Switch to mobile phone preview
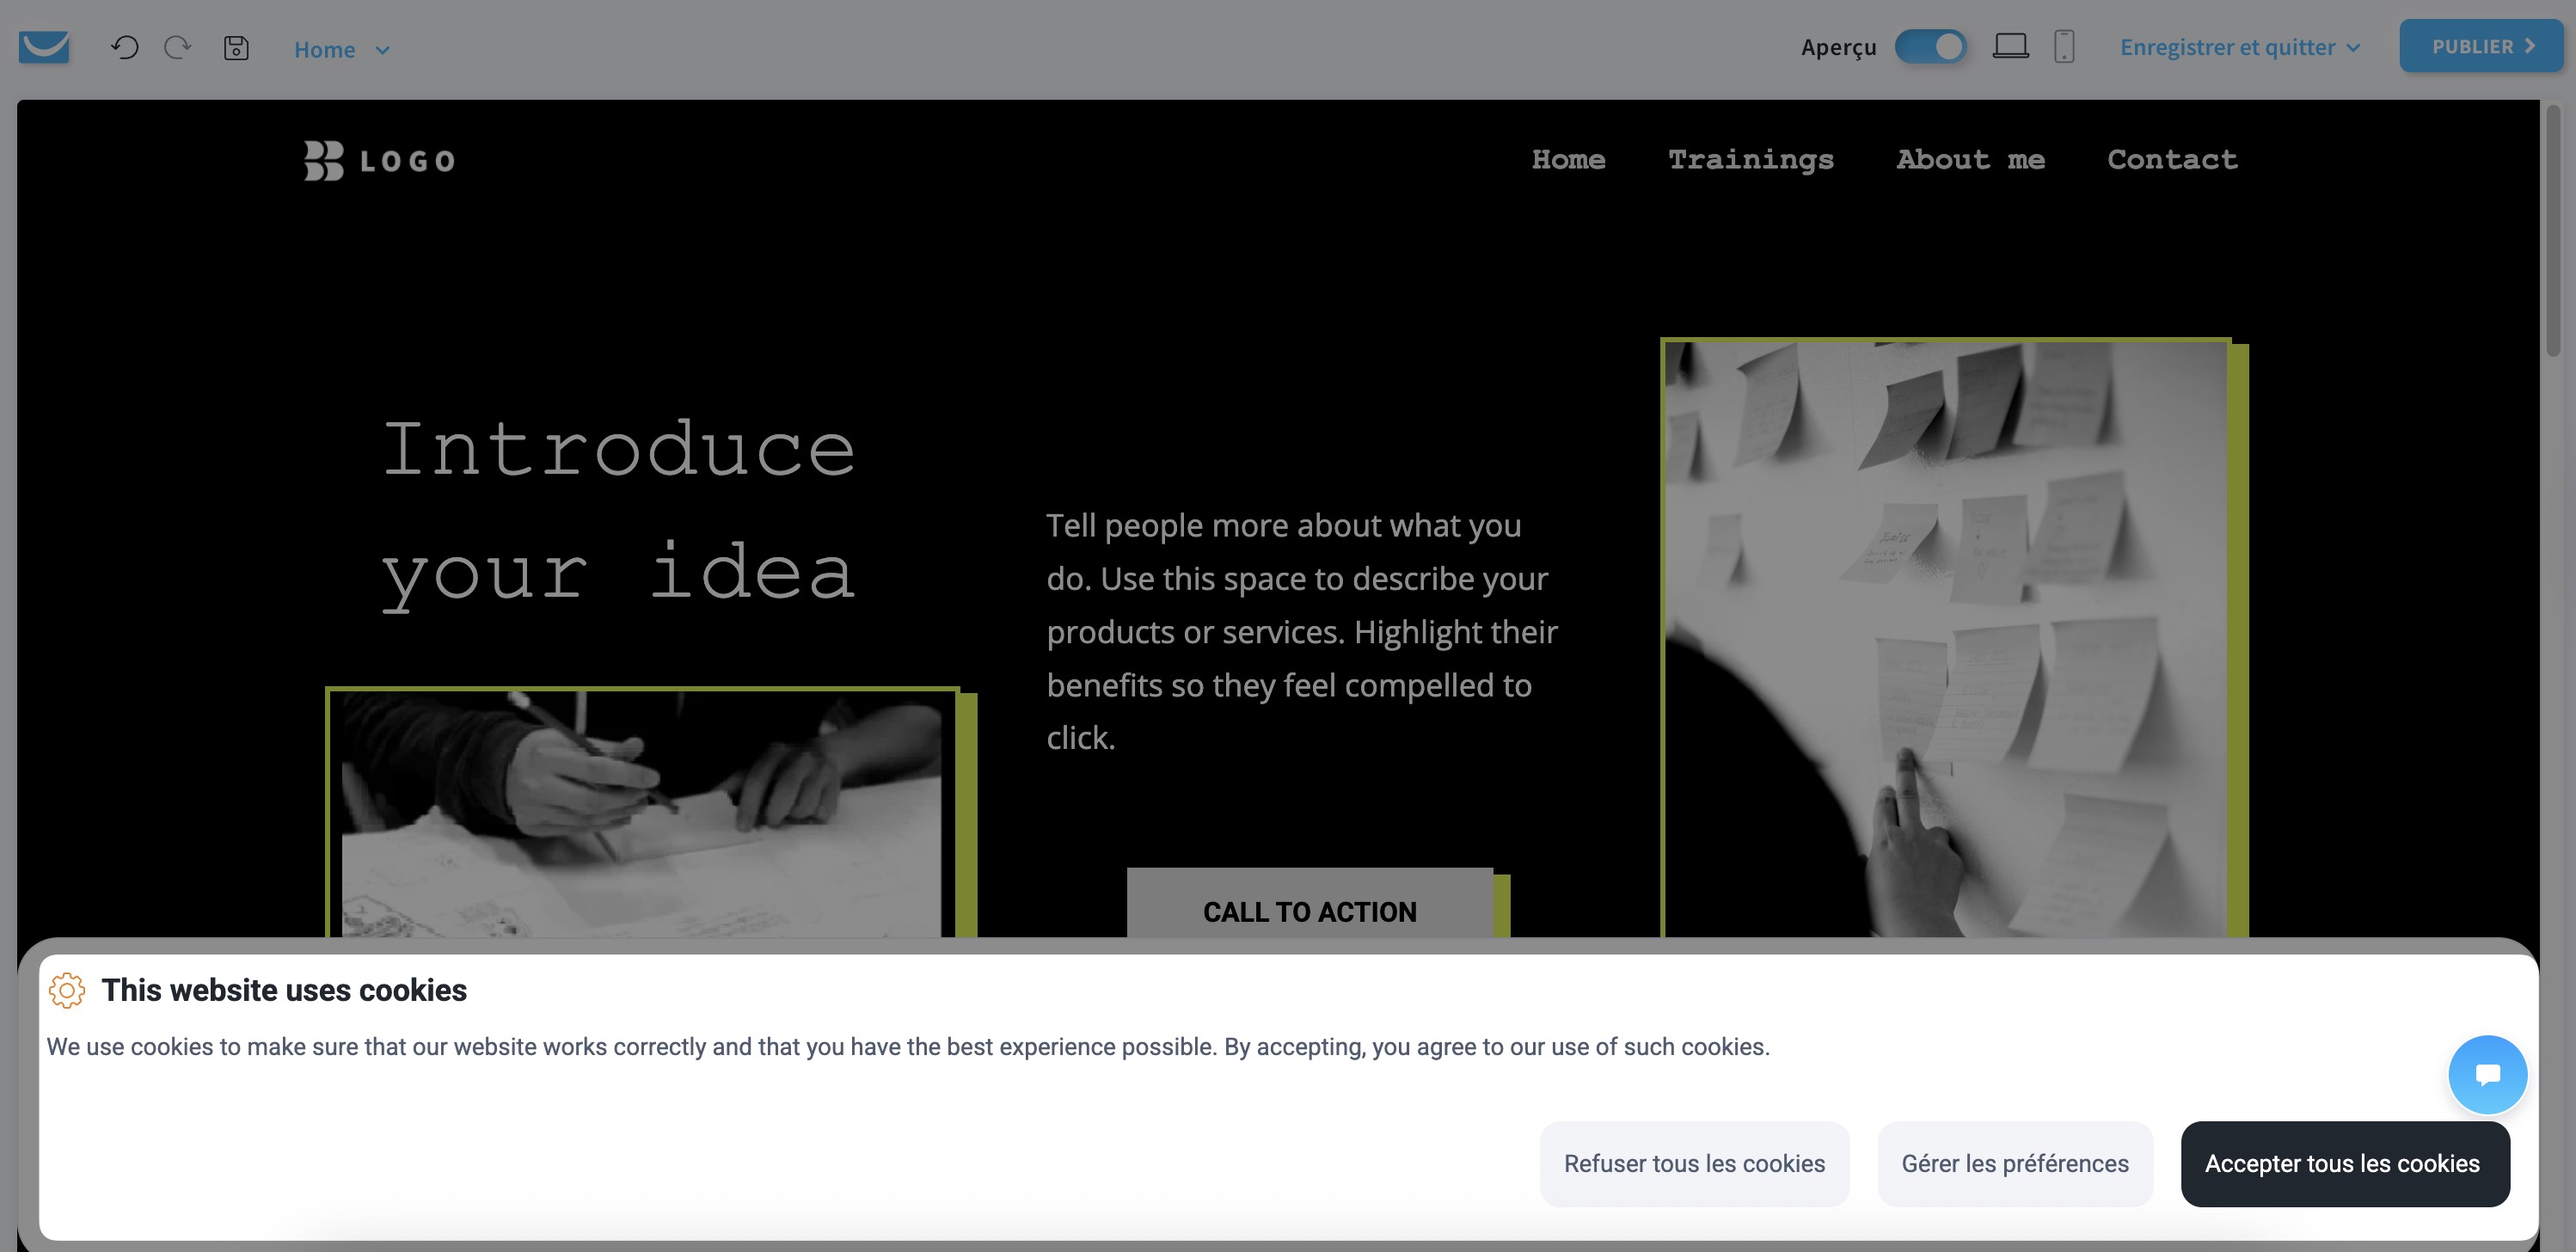 [x=2064, y=46]
